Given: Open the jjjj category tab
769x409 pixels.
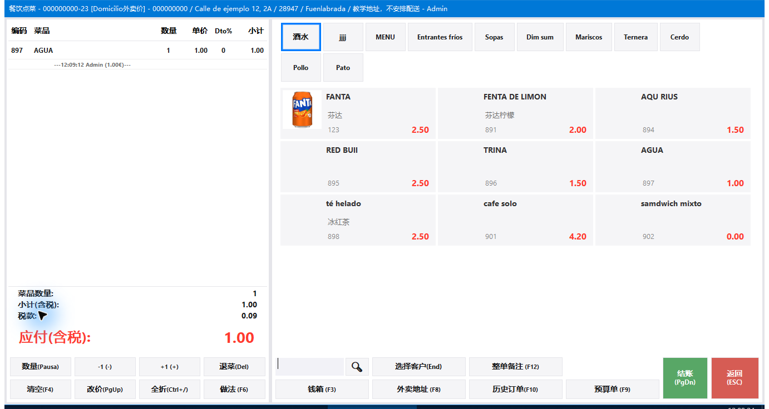Looking at the screenshot, I should (343, 37).
